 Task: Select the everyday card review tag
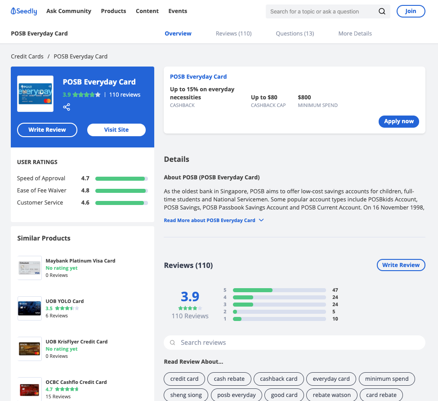331,379
